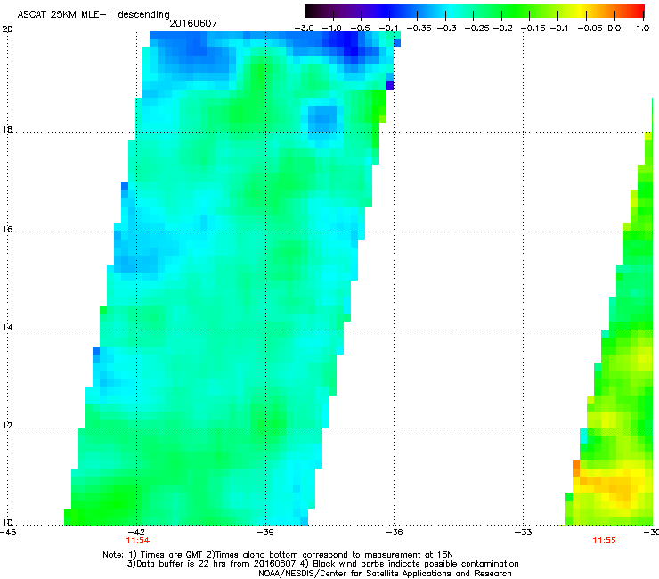Click the date 20160607 below the title

[x=193, y=23]
